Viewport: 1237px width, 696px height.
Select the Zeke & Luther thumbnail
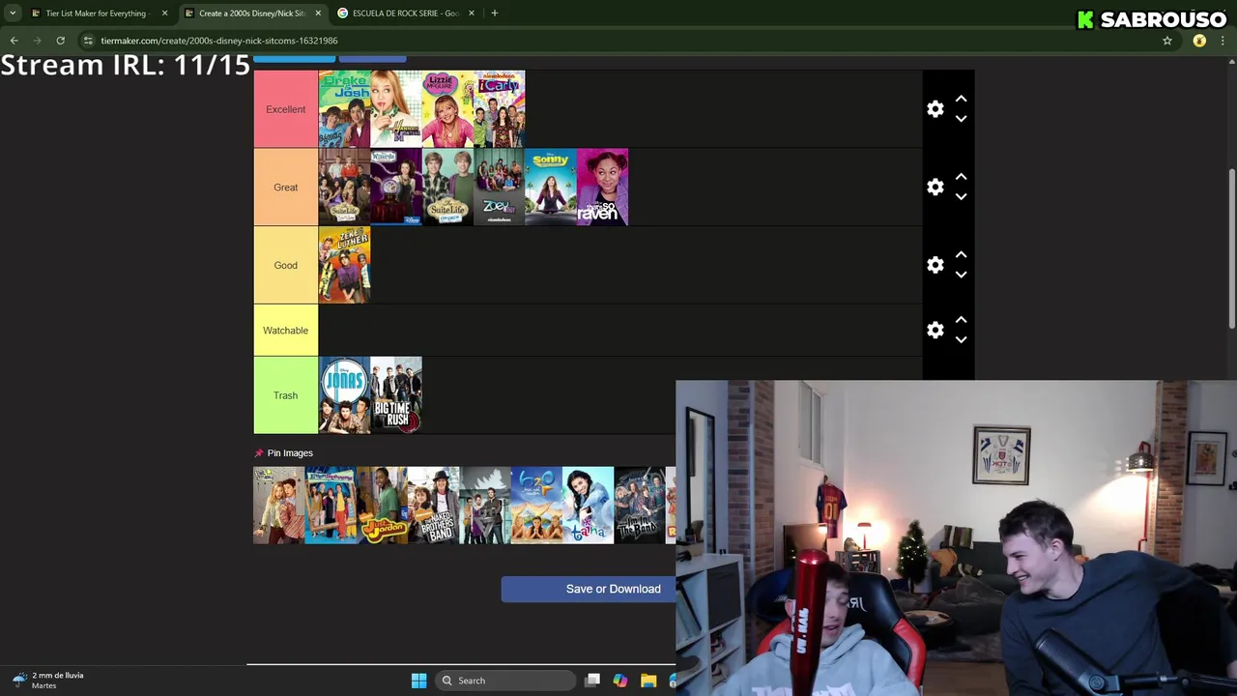344,265
